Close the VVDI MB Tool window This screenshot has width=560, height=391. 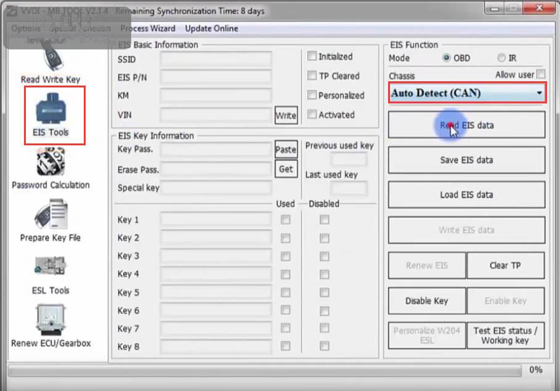tap(540, 7)
